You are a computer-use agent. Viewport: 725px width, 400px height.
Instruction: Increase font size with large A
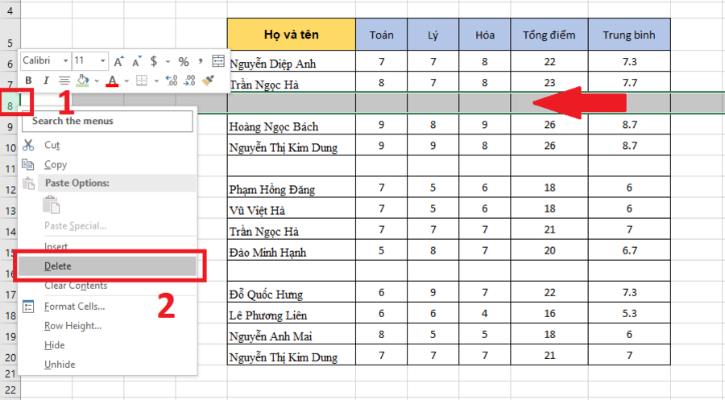point(119,61)
